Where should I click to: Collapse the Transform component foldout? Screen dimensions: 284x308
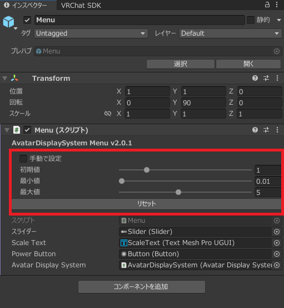[x=4, y=79]
